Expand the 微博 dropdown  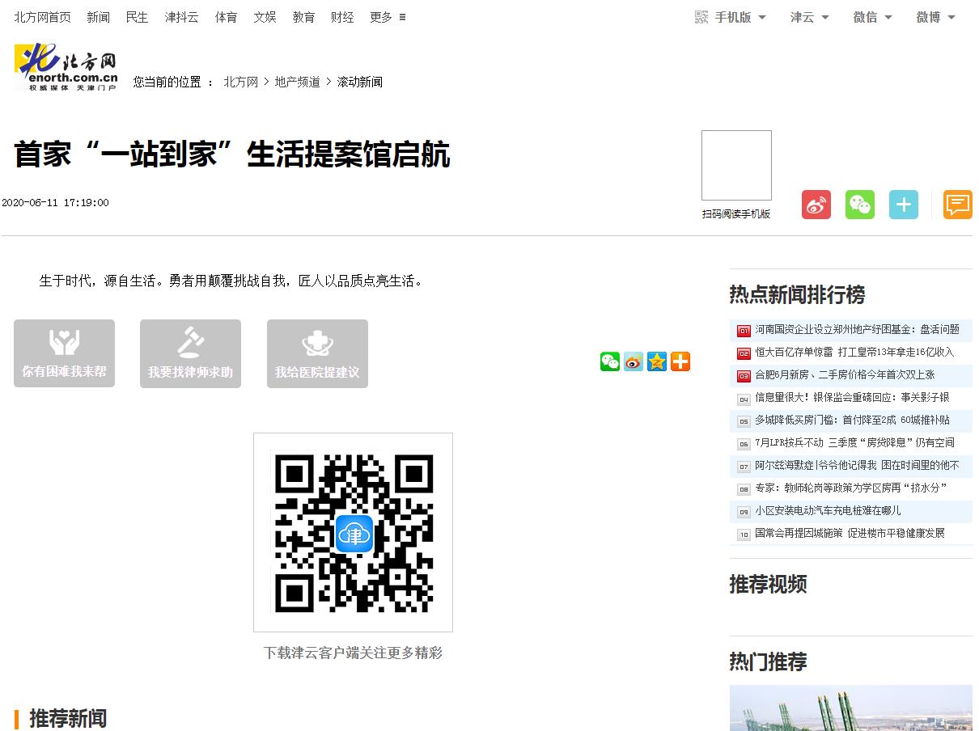click(x=936, y=17)
